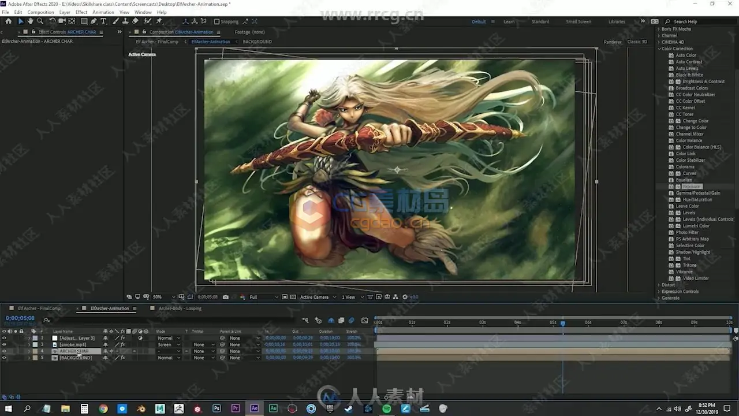Open the Effect menu

[x=81, y=12]
